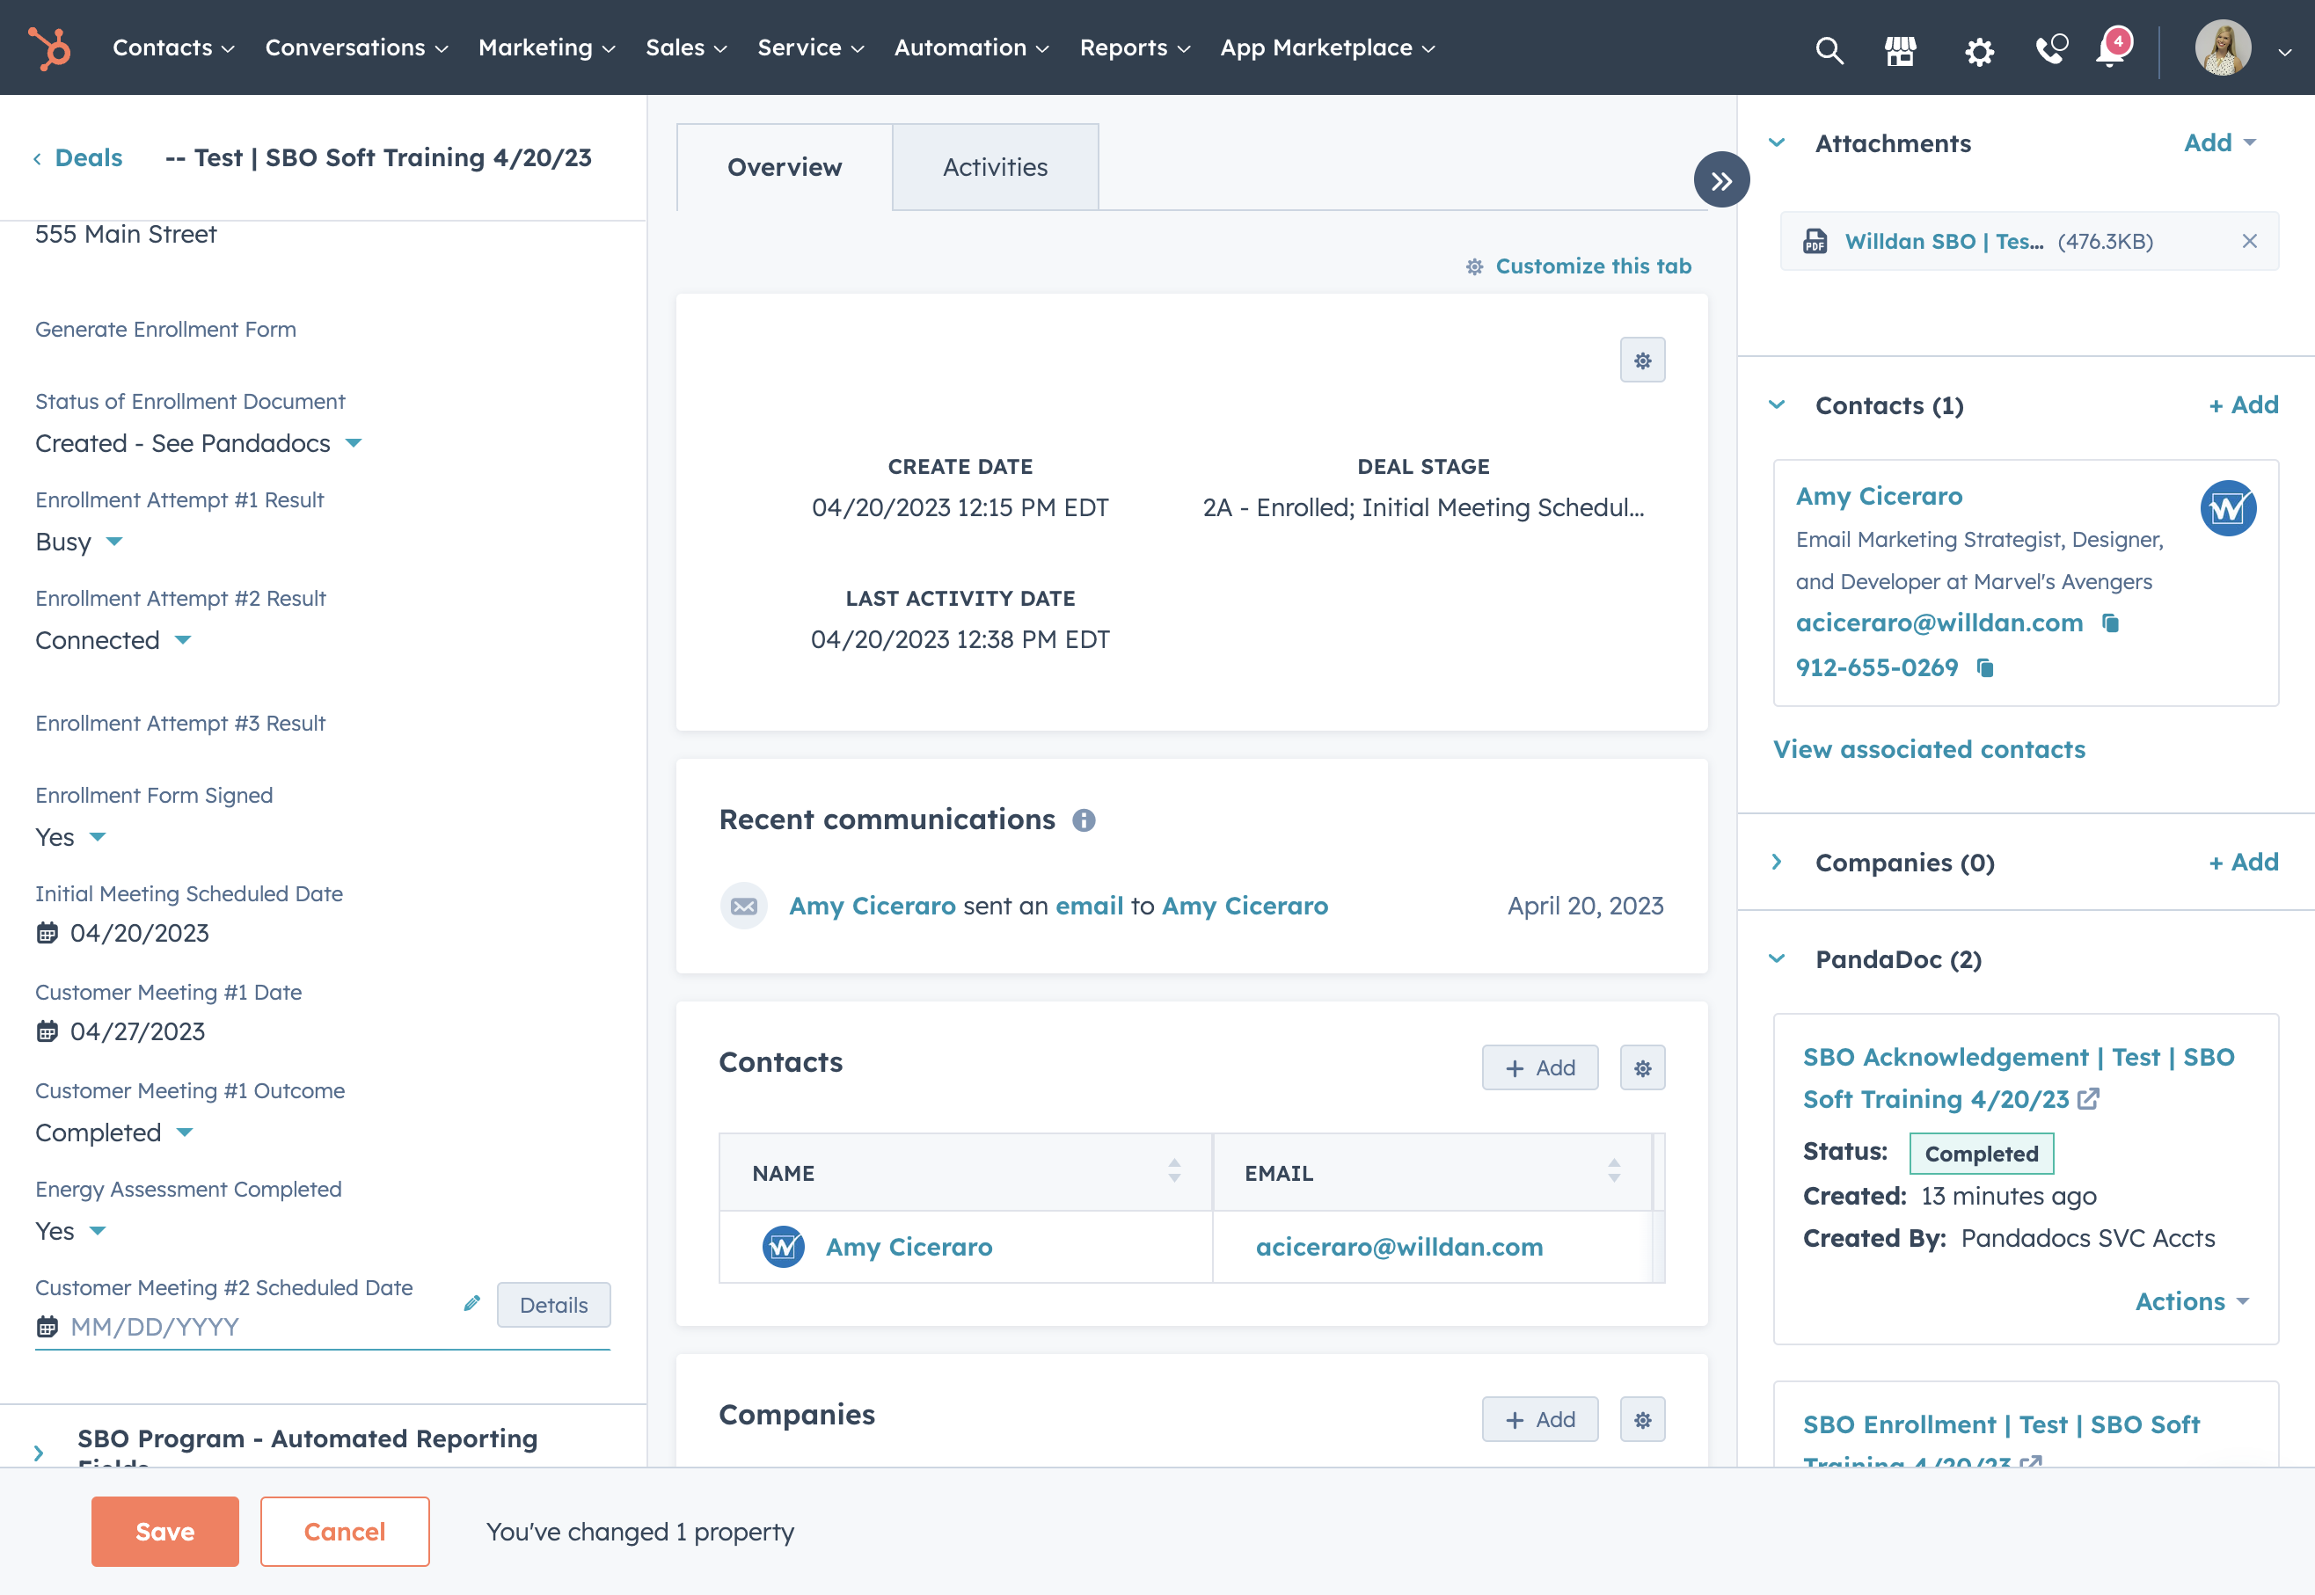Add a company via sidebar Companies + Add
The height and width of the screenshot is (1595, 2315).
(2244, 862)
